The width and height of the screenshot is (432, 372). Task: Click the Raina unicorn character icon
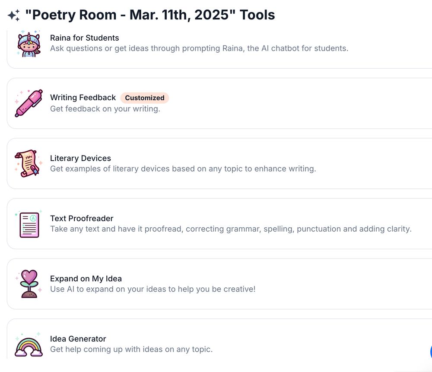29,44
